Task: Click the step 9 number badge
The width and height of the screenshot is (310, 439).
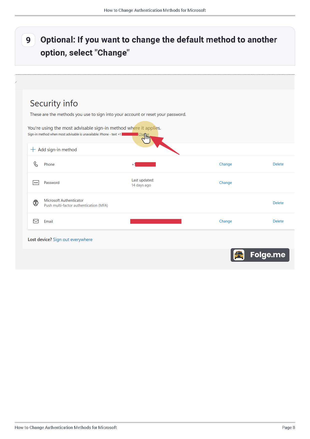Action: [28, 40]
